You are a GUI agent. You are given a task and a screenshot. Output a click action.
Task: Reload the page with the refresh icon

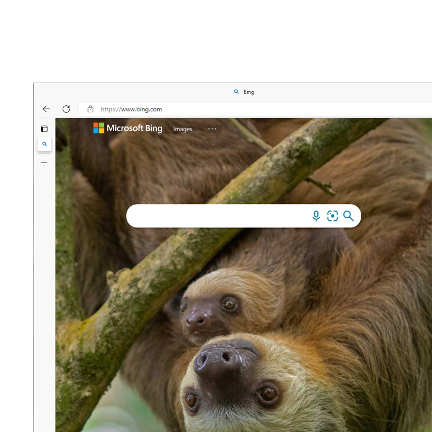tap(66, 109)
